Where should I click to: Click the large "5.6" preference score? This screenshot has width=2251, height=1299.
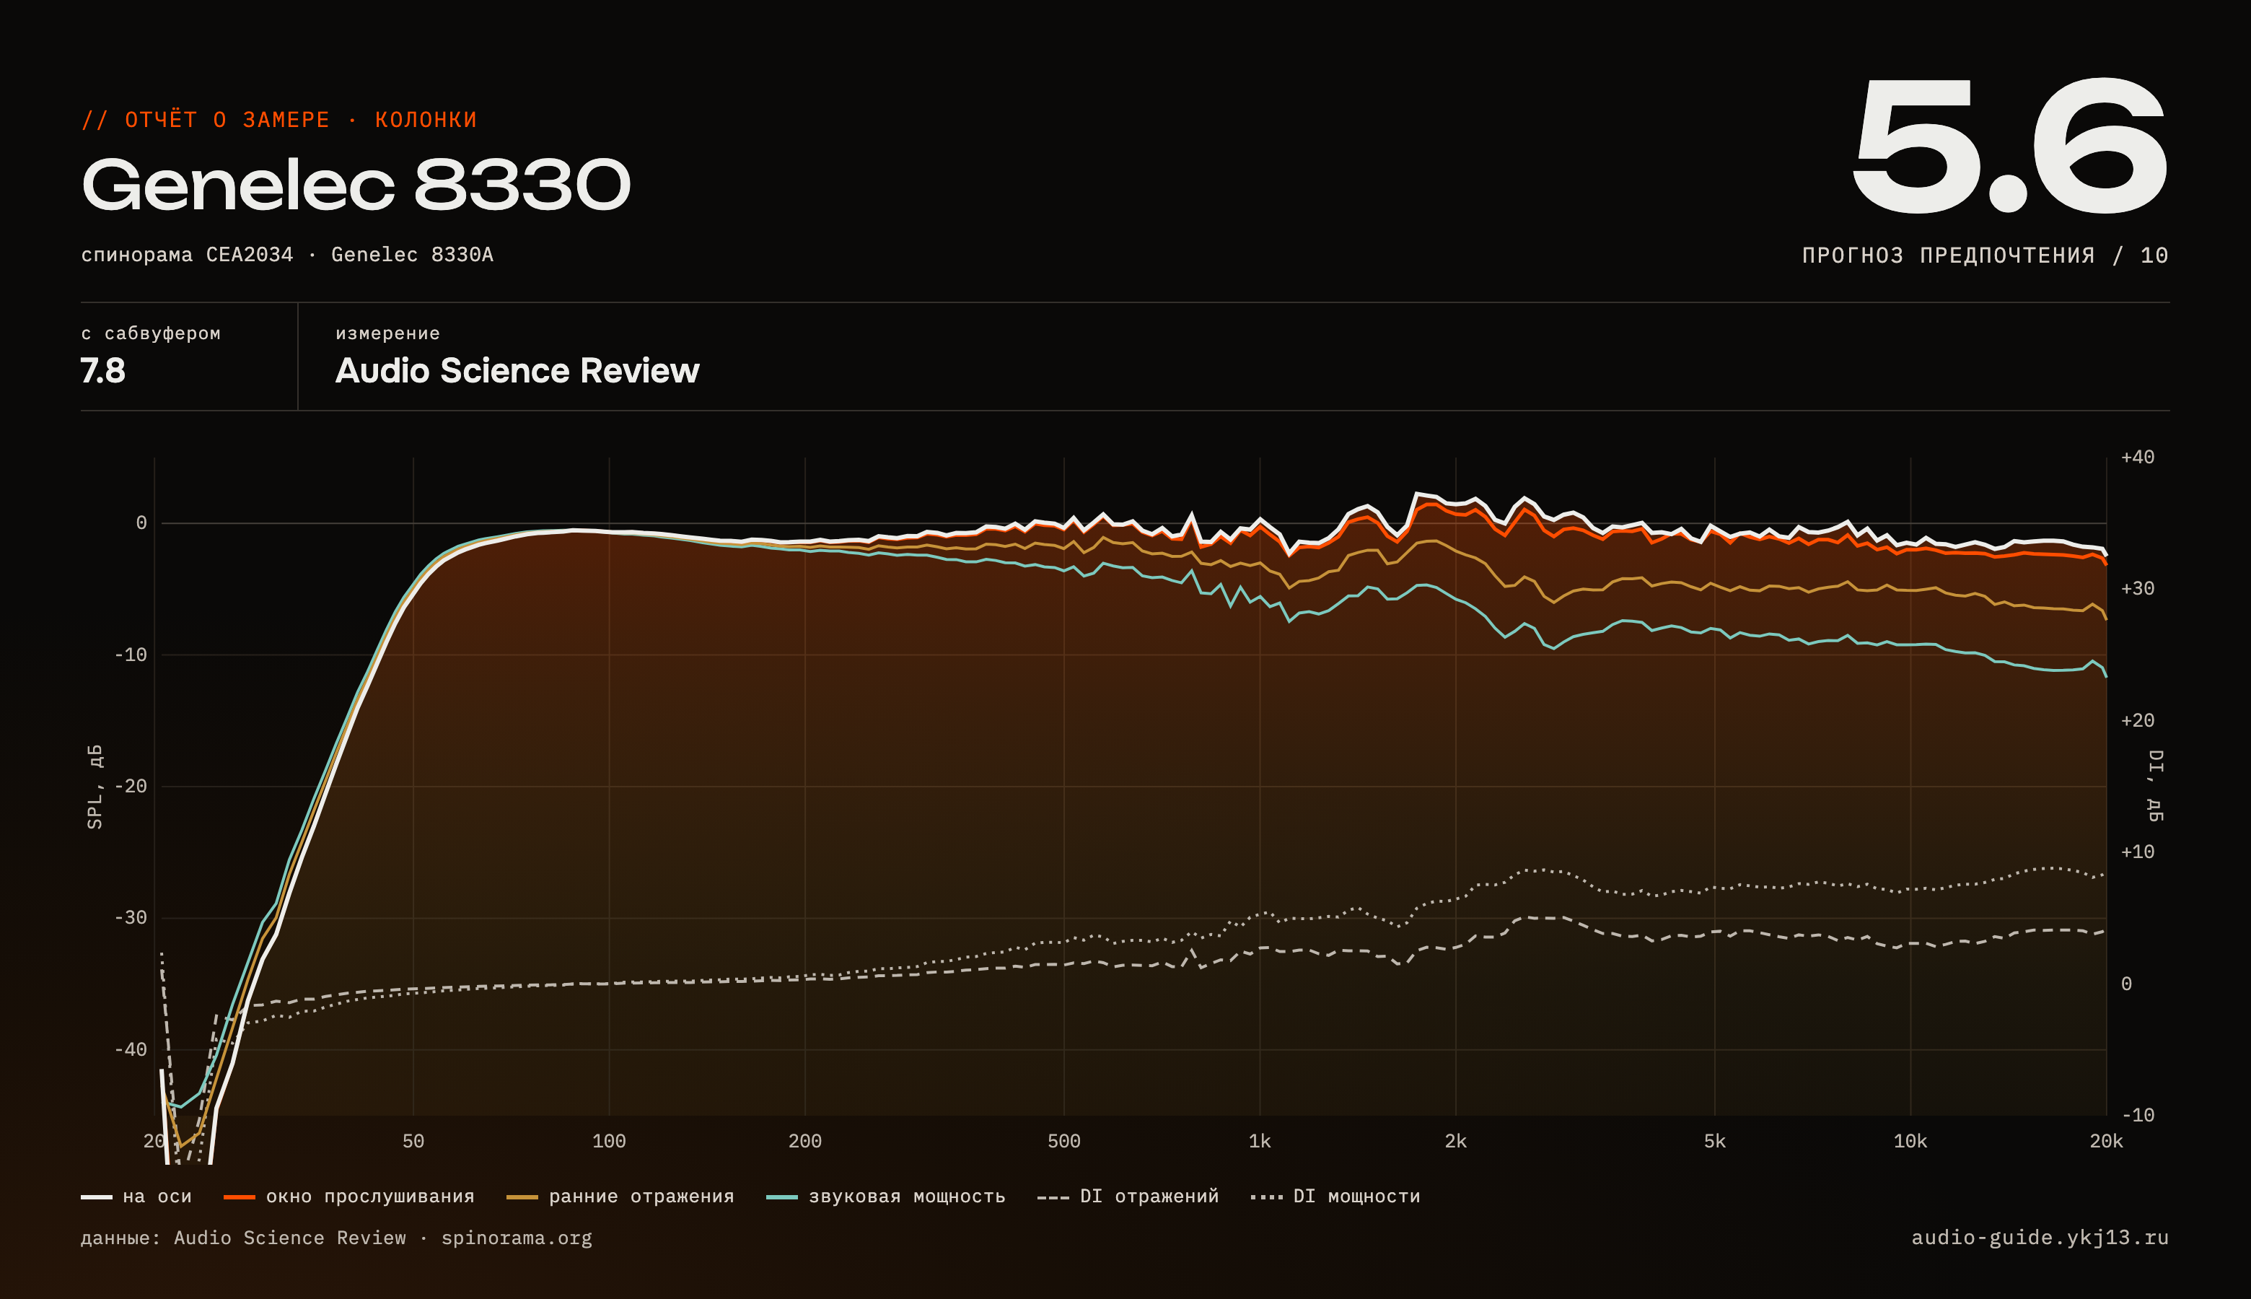click(x=2010, y=146)
